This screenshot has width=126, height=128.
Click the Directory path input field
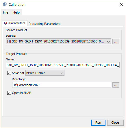point(62,85)
